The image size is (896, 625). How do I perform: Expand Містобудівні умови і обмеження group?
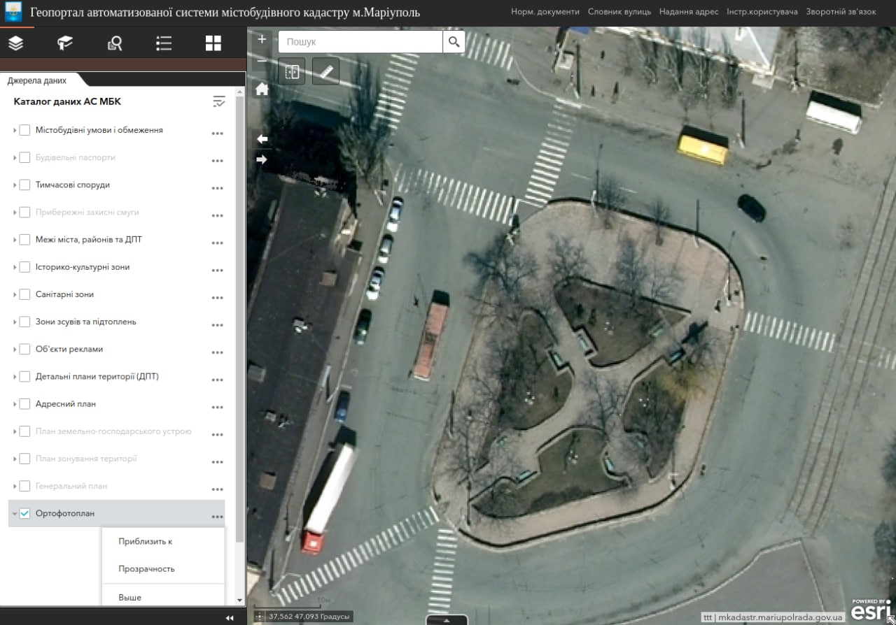tap(15, 130)
